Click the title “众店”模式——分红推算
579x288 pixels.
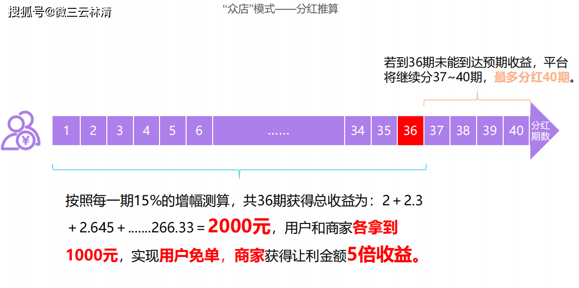point(280,9)
